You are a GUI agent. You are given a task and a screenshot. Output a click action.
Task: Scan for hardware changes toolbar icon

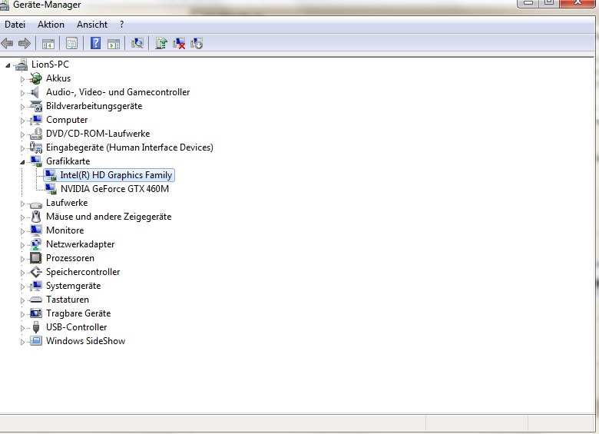point(137,43)
